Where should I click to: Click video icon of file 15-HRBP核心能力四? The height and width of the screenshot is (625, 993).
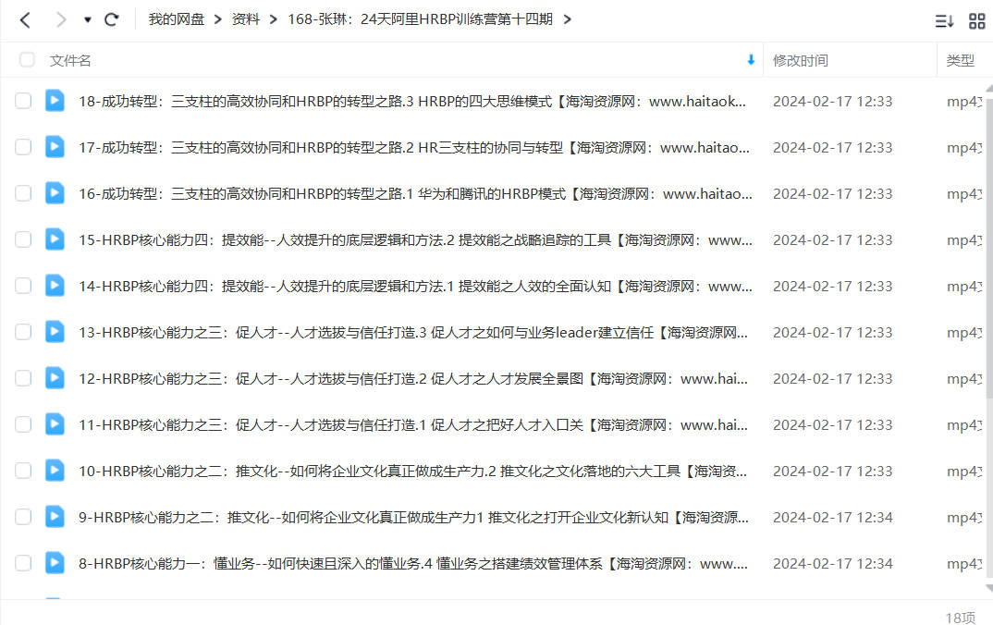[55, 239]
